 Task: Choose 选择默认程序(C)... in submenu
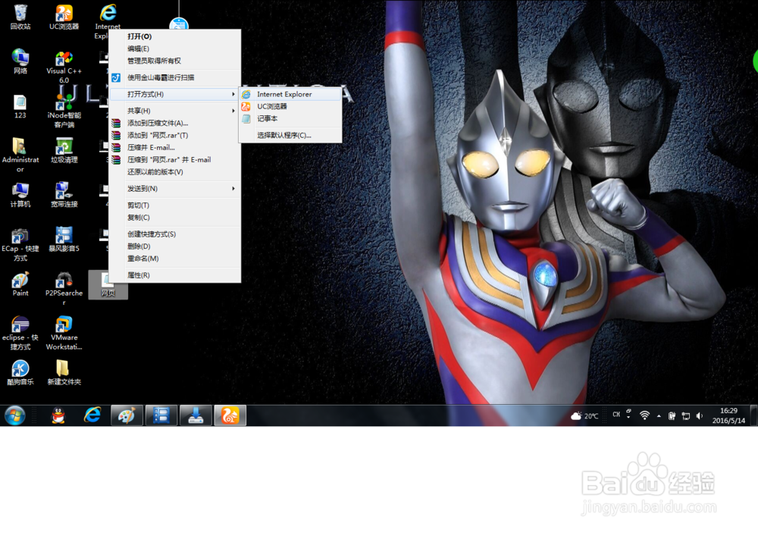coord(290,135)
